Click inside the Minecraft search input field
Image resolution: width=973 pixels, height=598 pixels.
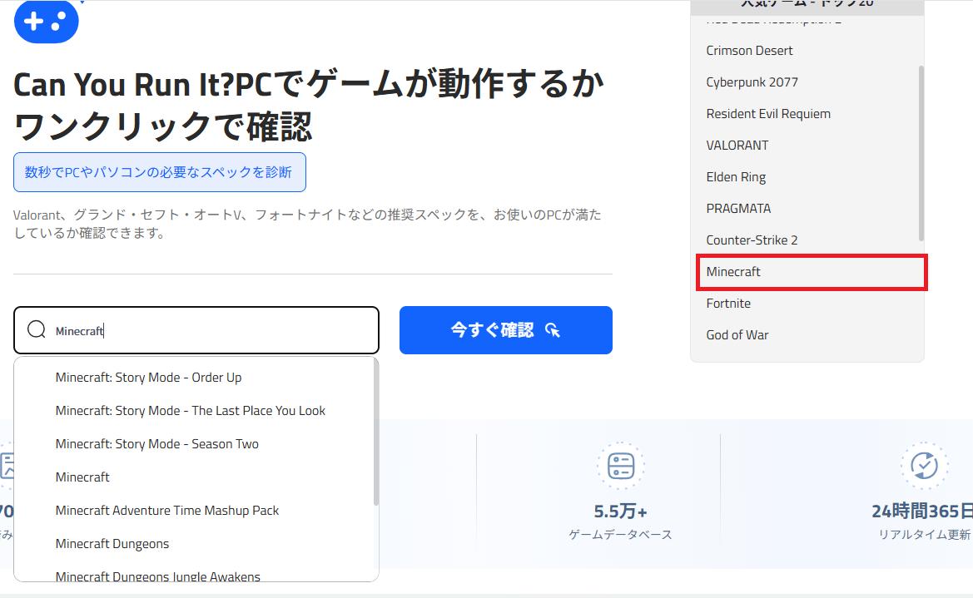[x=196, y=330]
